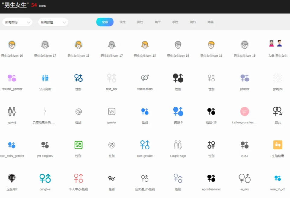This screenshot has height=198, width=290.
Task: Select the 卫生间2 location pin icon
Action: 12,178
